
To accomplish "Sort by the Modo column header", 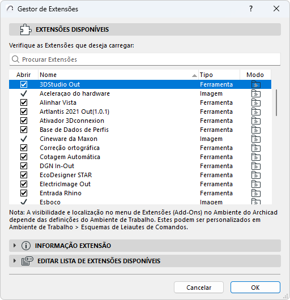I will pos(255,75).
